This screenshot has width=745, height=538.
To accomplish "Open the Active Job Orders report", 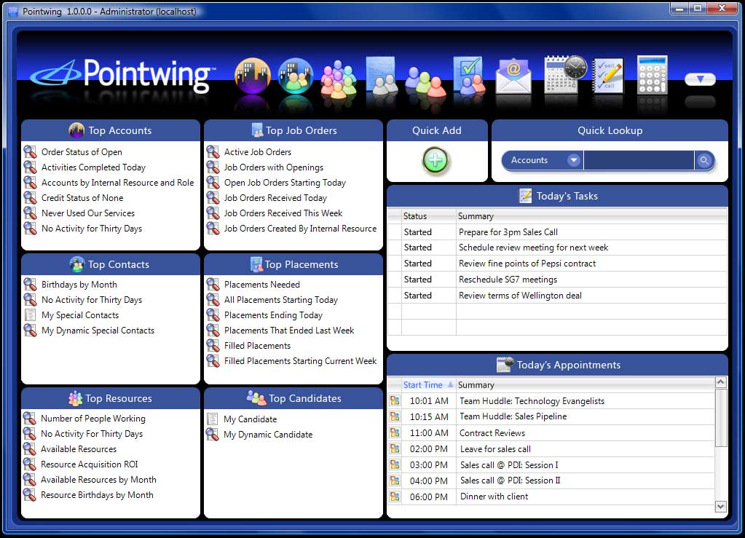I will coord(257,152).
